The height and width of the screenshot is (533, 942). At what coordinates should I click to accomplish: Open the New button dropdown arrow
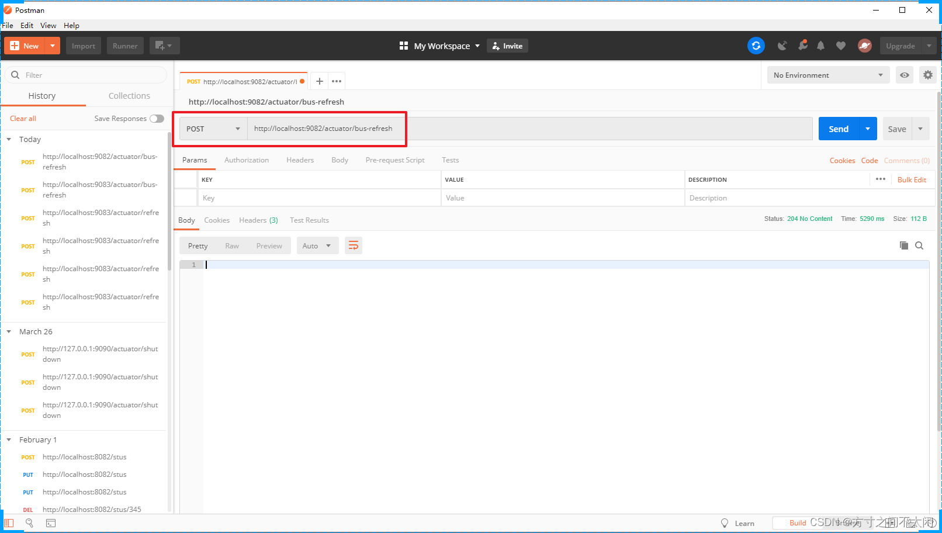53,46
